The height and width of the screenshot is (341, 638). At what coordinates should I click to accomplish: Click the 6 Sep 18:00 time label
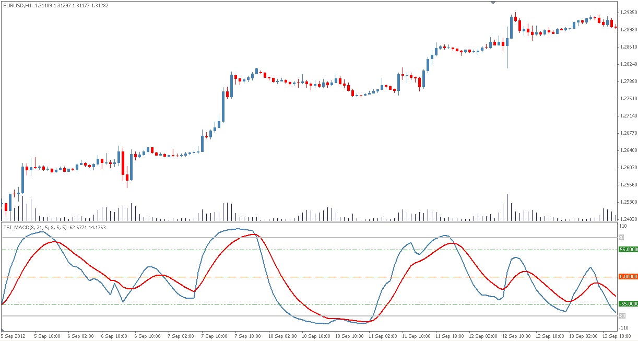147,336
